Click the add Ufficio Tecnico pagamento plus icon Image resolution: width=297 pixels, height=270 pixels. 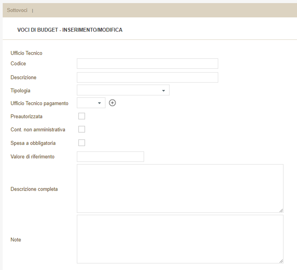(x=112, y=103)
